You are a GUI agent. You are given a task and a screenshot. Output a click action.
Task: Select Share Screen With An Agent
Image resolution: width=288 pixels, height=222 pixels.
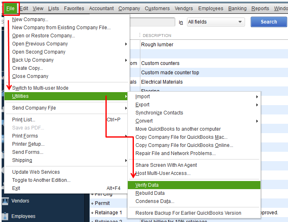[194, 165]
